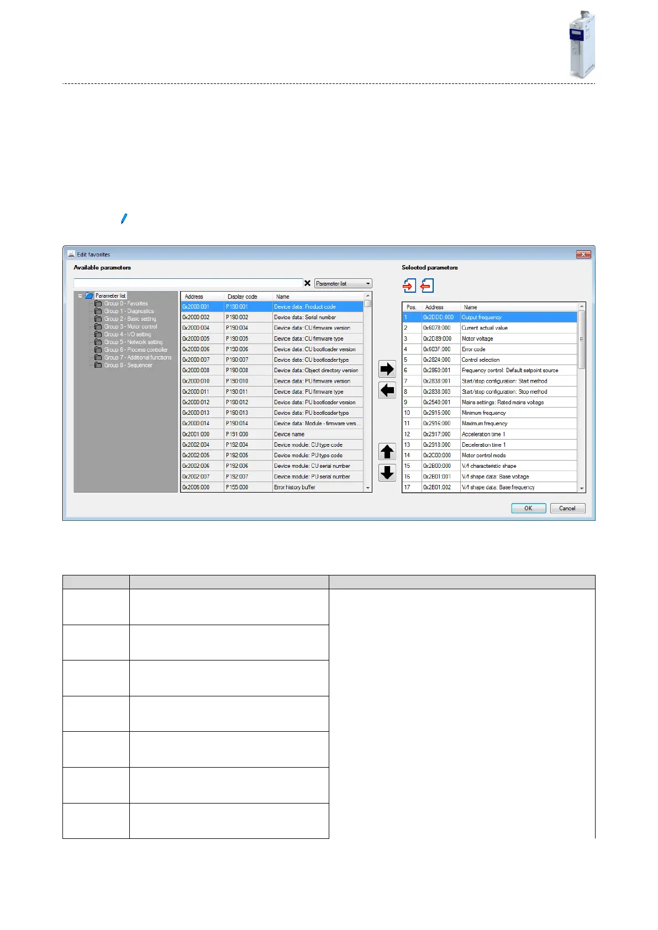Screen dimensions: 658x930
Task: Select Group 1 - Diagnostics tree item
Action: pos(129,311)
